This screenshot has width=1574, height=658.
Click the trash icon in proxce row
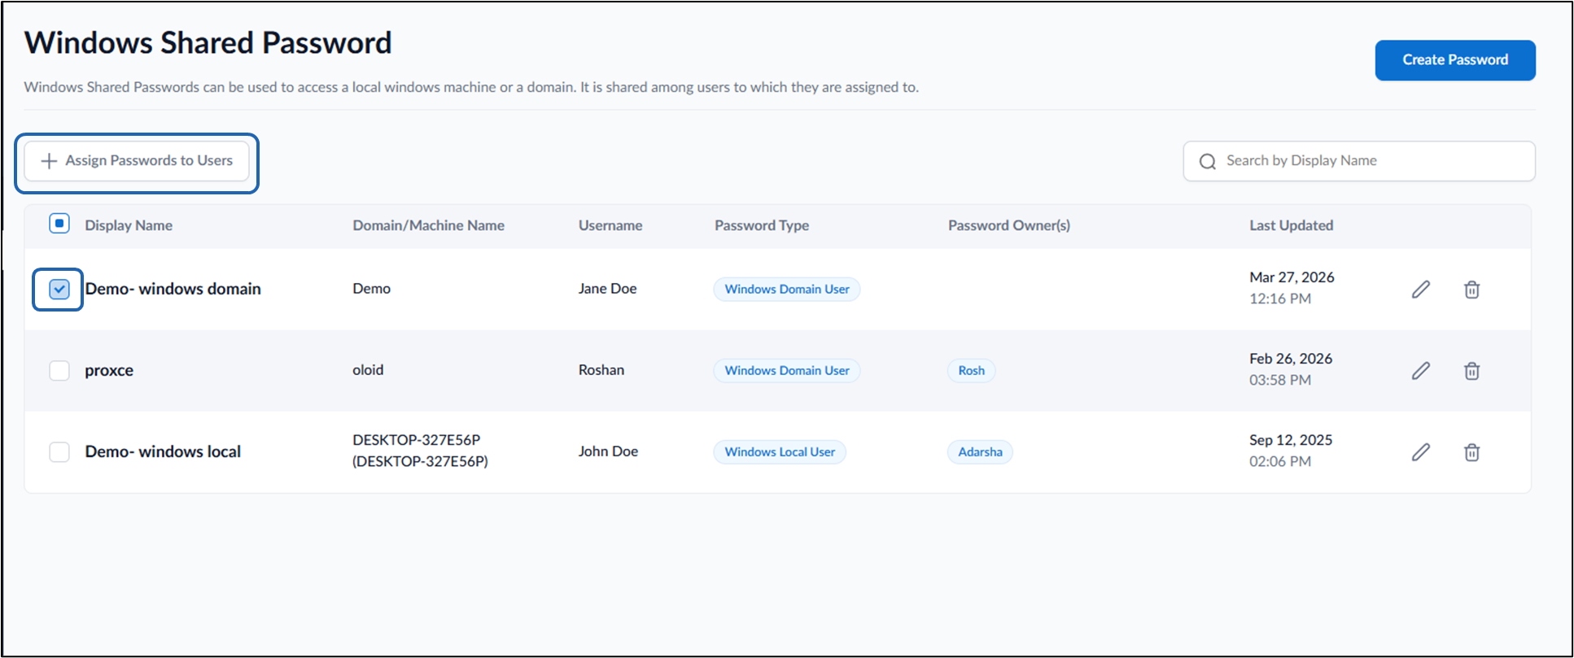[x=1471, y=371]
